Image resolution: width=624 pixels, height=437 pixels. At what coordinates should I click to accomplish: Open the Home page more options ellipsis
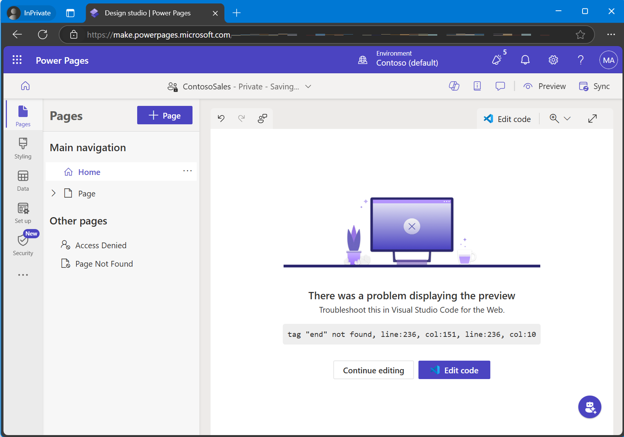188,171
